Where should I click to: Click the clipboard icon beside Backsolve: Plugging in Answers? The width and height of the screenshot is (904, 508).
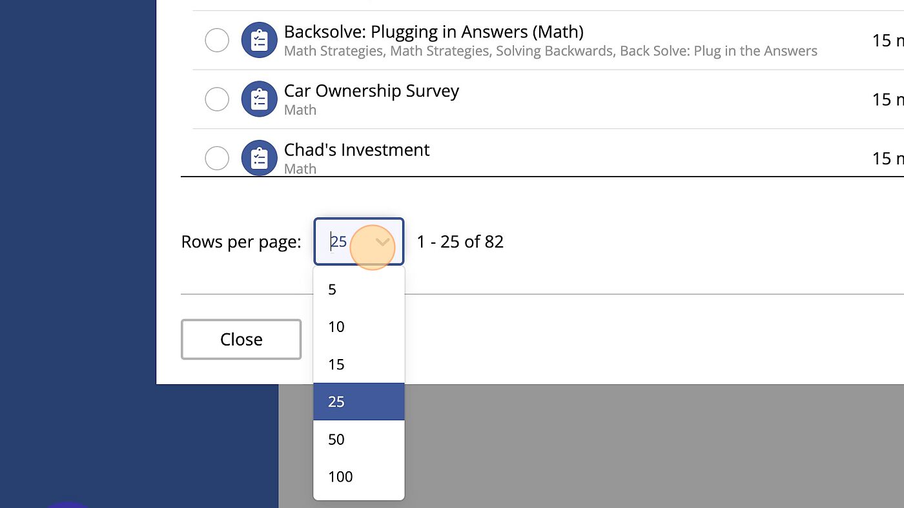point(259,40)
